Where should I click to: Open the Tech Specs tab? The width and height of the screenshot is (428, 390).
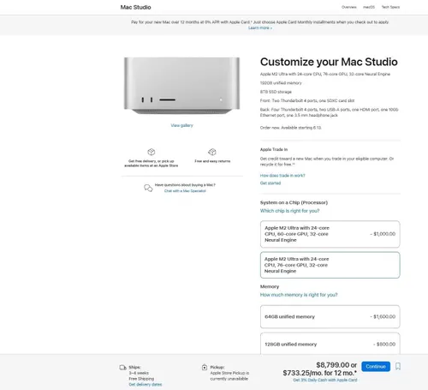point(390,7)
